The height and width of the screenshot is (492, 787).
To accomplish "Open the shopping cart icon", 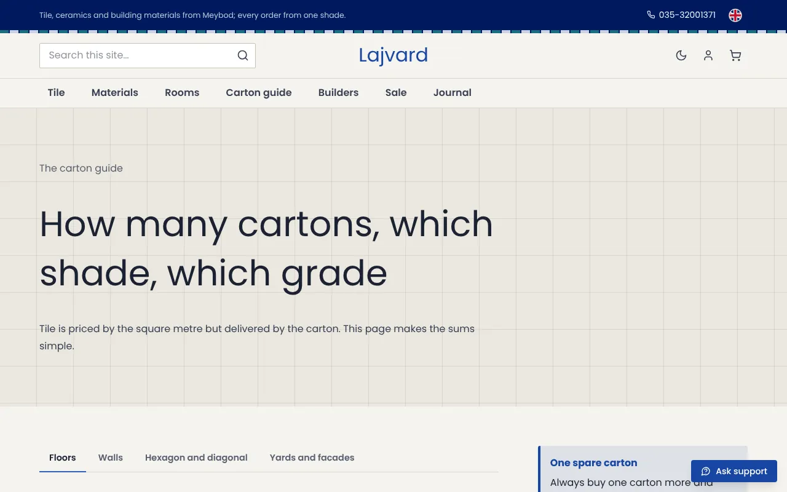I will coord(735,55).
